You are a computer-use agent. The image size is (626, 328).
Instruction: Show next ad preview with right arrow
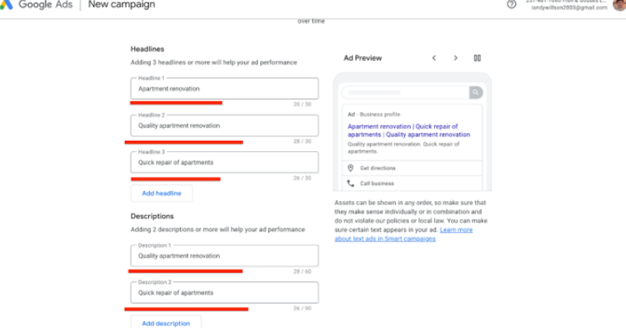[x=456, y=58]
